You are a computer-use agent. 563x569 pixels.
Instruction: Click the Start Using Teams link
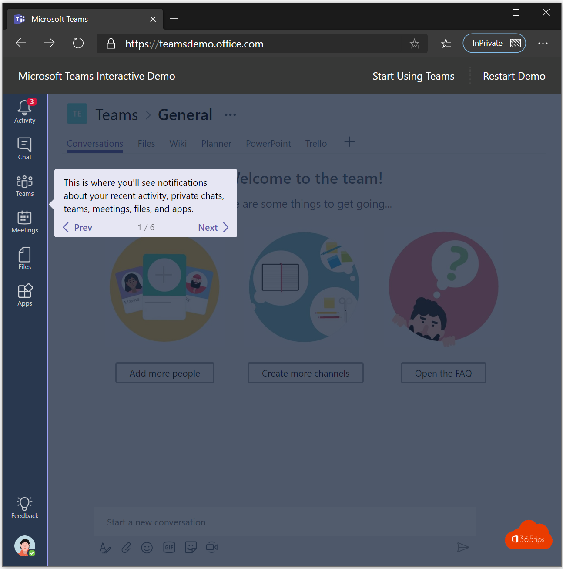(x=413, y=76)
